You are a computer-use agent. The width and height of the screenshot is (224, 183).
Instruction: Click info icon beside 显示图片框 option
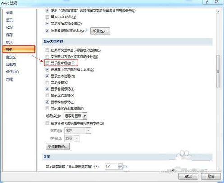point(73,63)
